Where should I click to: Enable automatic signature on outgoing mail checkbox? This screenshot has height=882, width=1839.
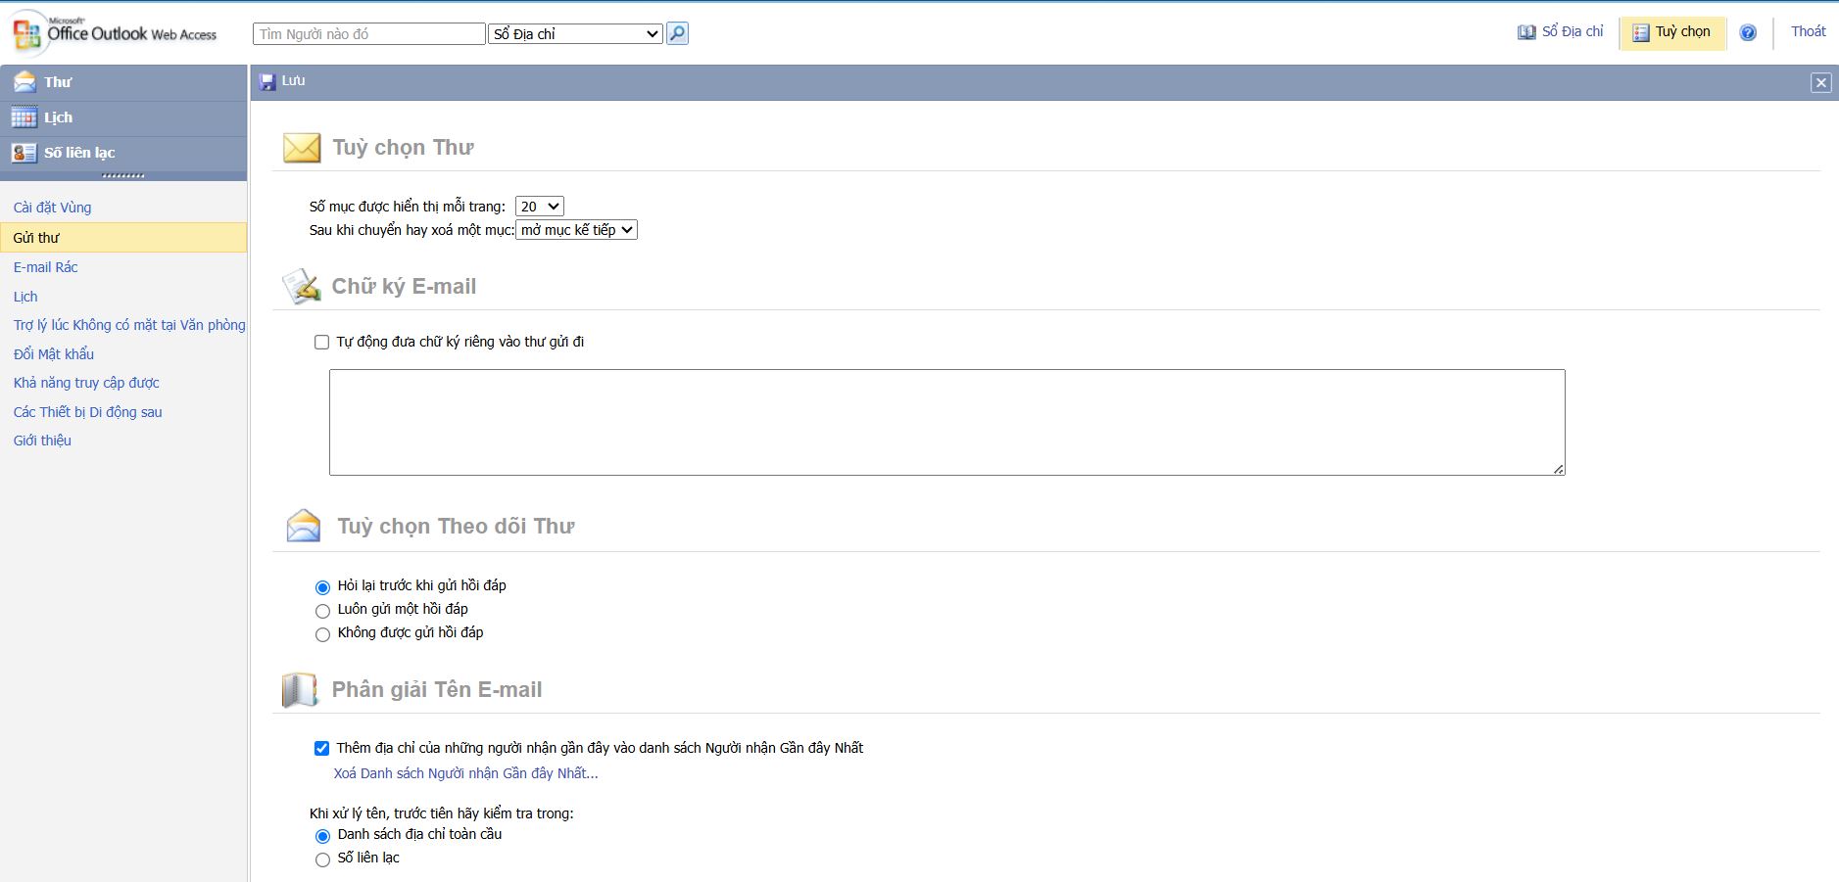click(321, 342)
